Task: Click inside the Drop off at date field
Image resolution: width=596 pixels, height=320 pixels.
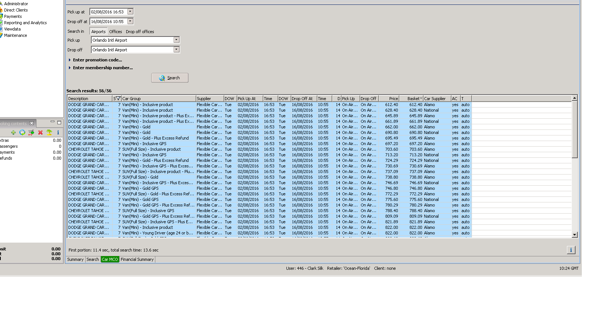Action: tap(108, 22)
